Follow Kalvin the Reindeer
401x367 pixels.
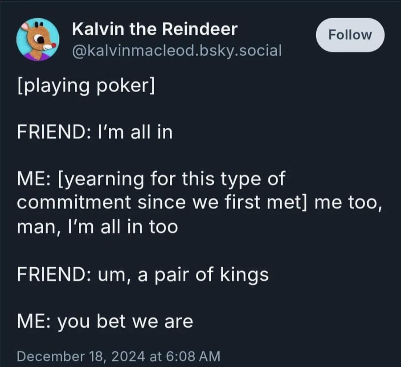click(x=350, y=35)
